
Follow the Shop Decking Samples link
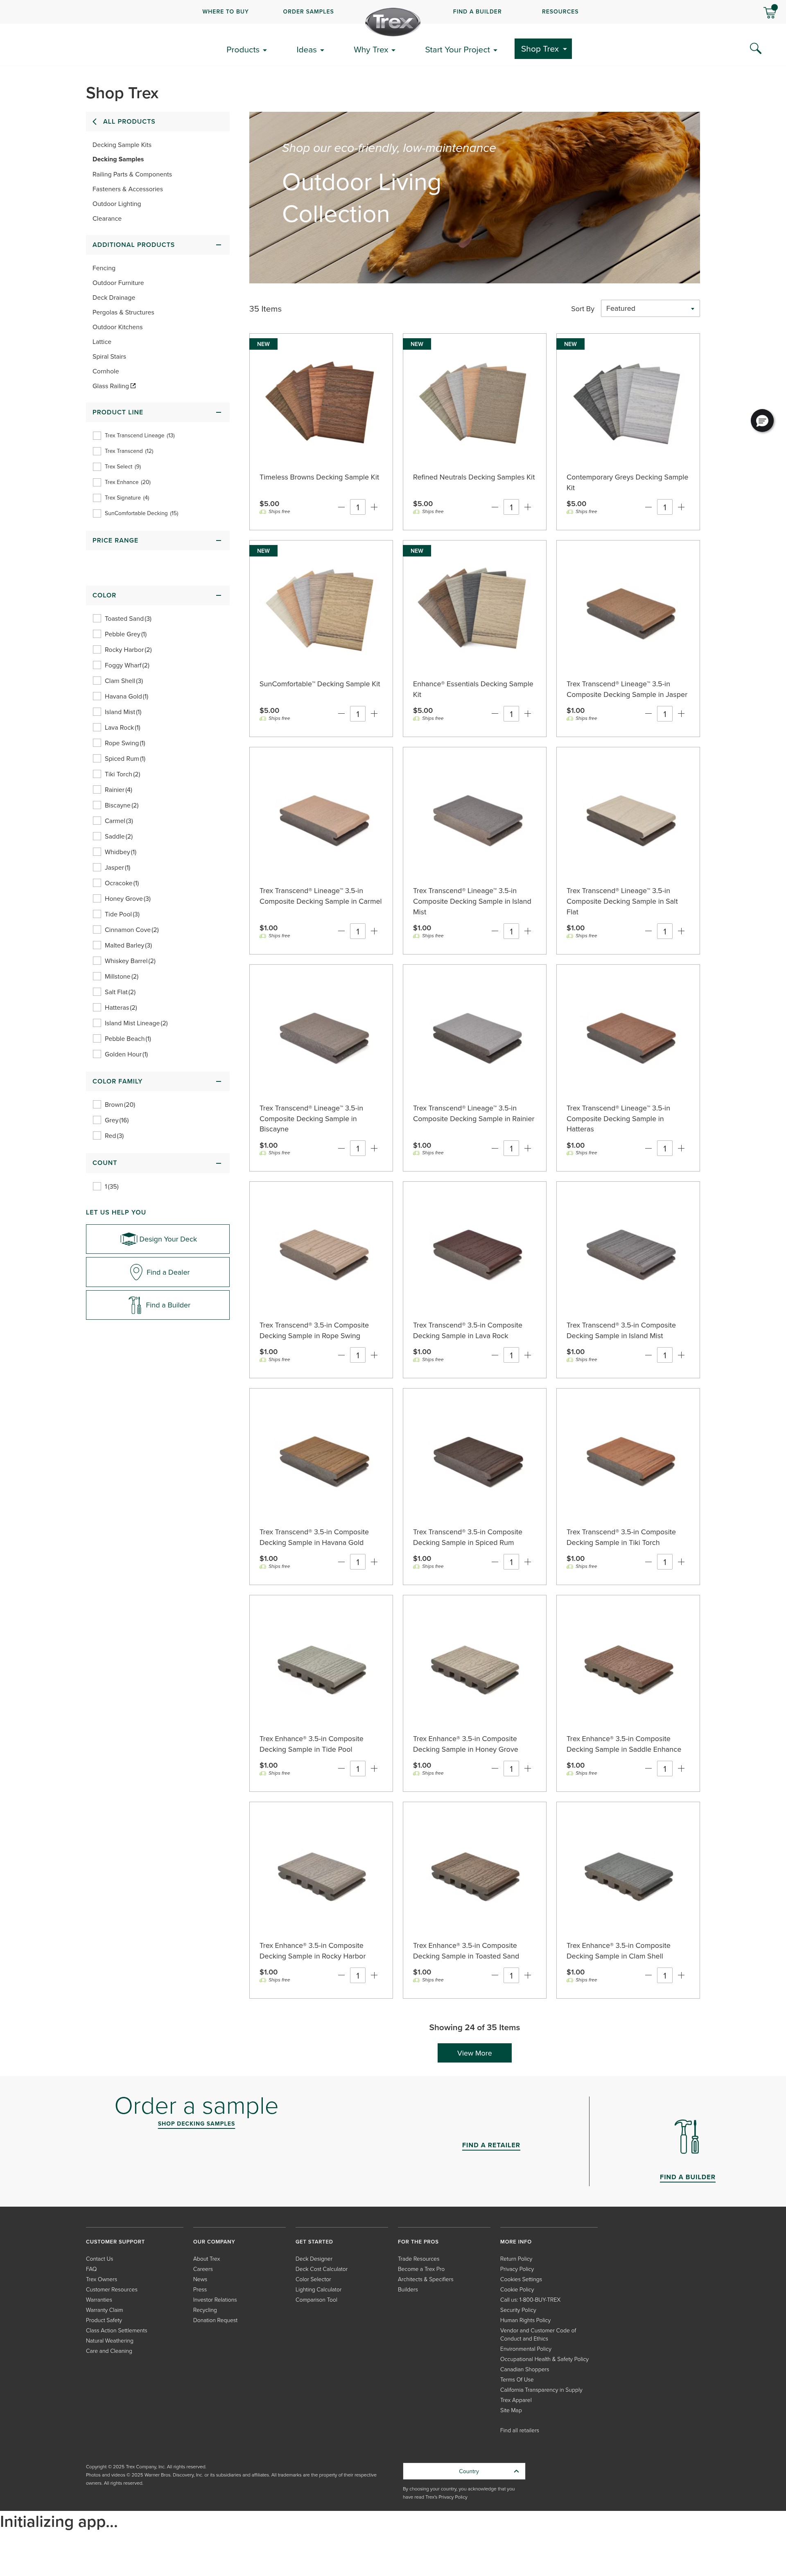pos(196,2123)
